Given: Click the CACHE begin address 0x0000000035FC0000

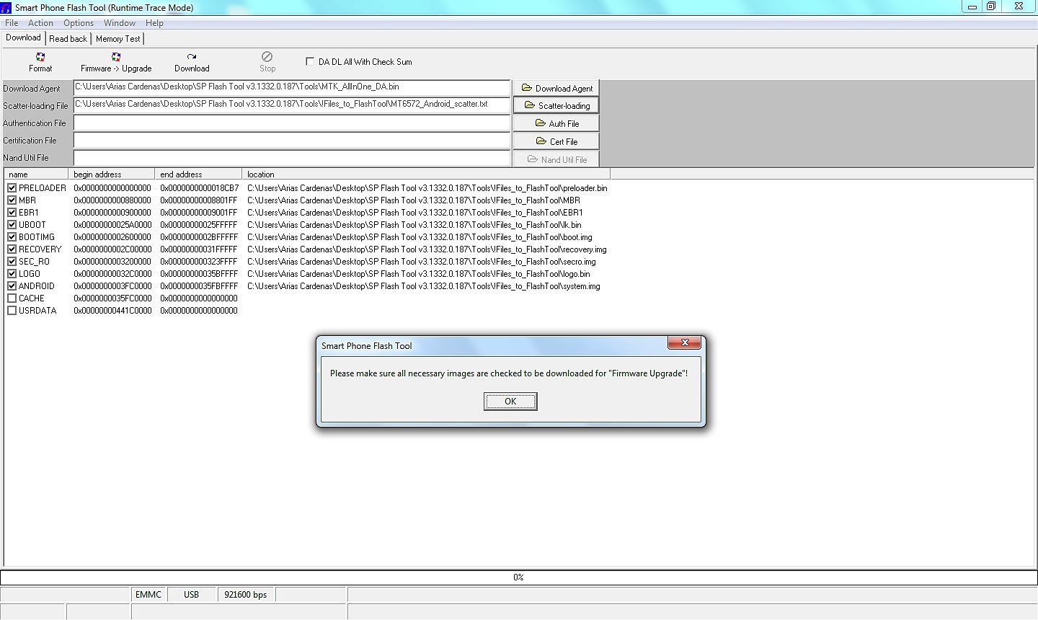Looking at the screenshot, I should click(112, 298).
